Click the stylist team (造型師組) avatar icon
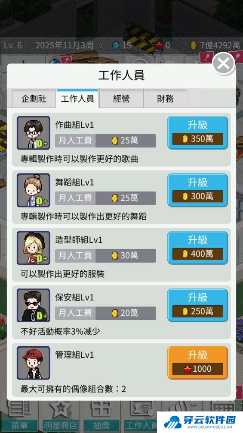 click(34, 248)
